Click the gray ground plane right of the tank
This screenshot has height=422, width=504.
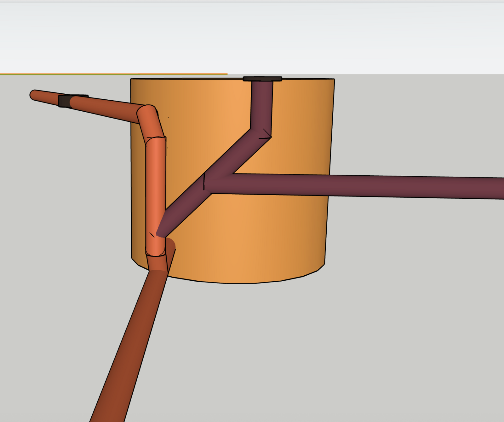tap(409, 284)
